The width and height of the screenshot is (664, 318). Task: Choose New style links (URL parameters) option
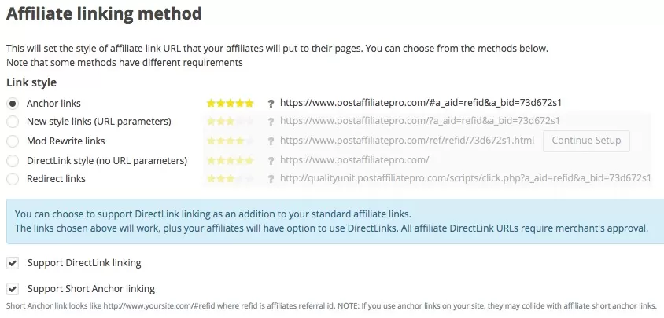13,122
